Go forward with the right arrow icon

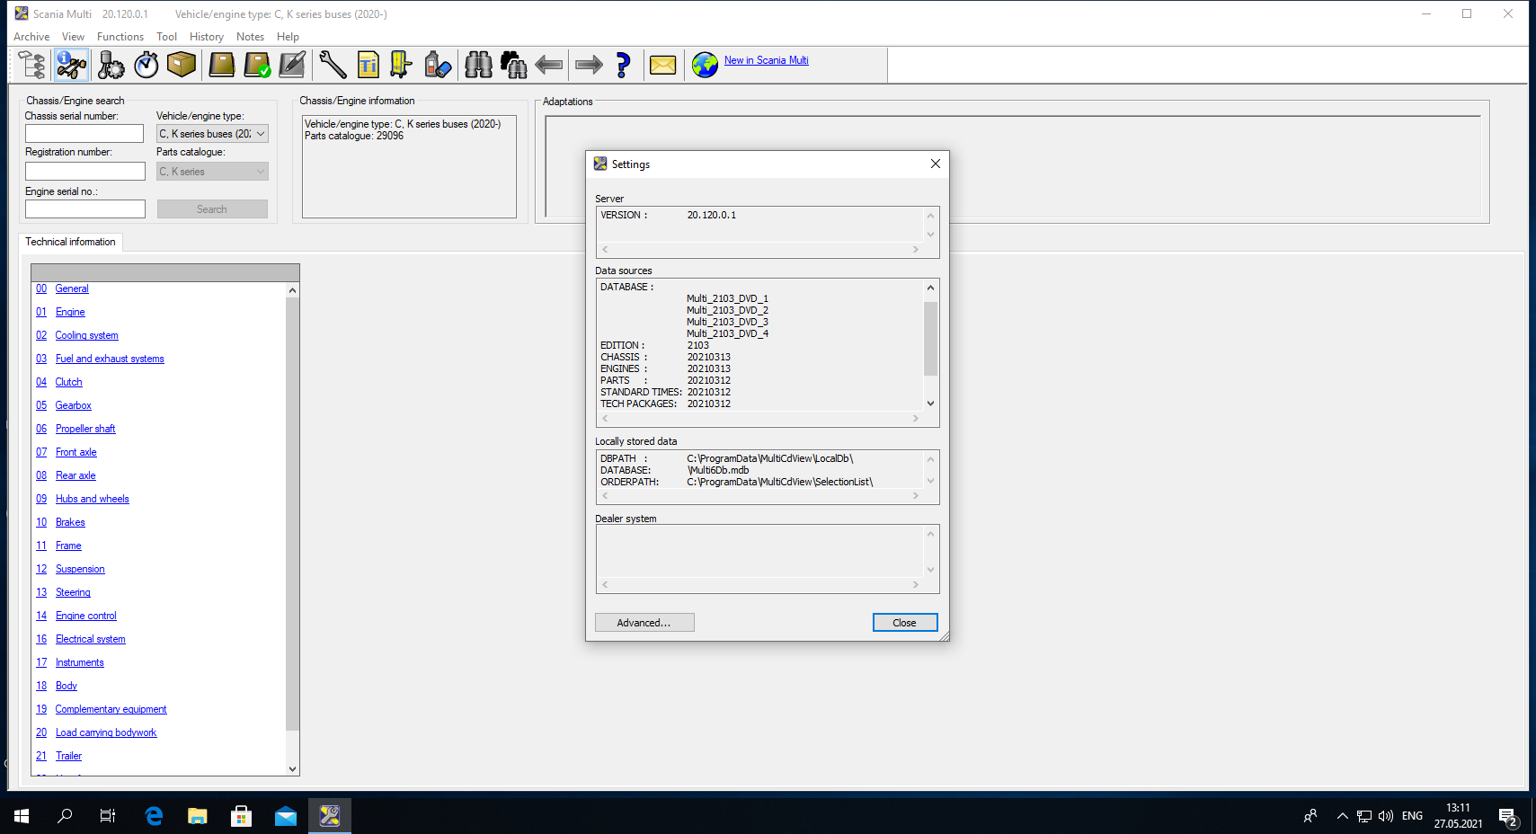click(589, 65)
